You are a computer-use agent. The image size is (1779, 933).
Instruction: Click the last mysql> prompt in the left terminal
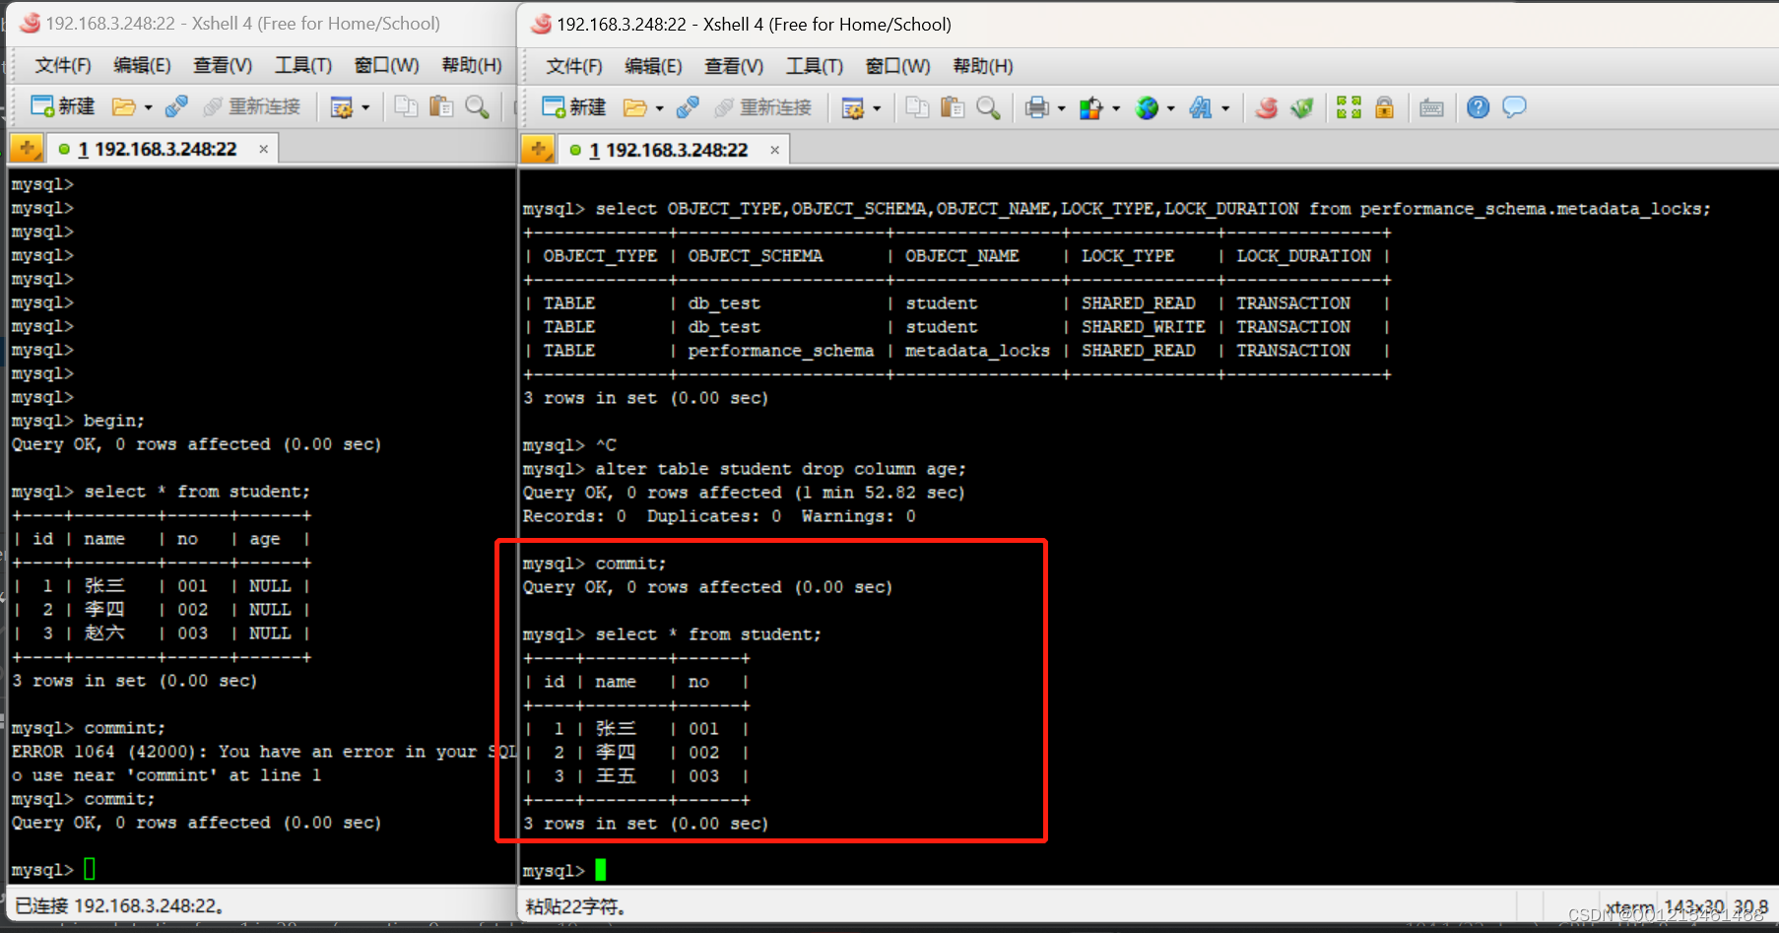coord(42,870)
